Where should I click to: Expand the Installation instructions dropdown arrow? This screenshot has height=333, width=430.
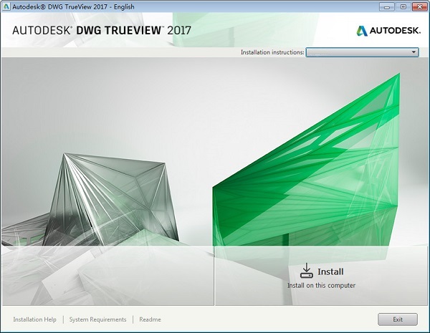414,52
